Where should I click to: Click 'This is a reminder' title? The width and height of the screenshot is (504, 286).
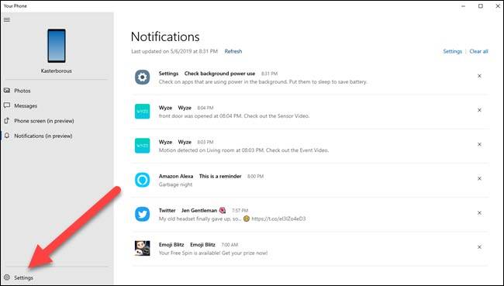click(220, 176)
